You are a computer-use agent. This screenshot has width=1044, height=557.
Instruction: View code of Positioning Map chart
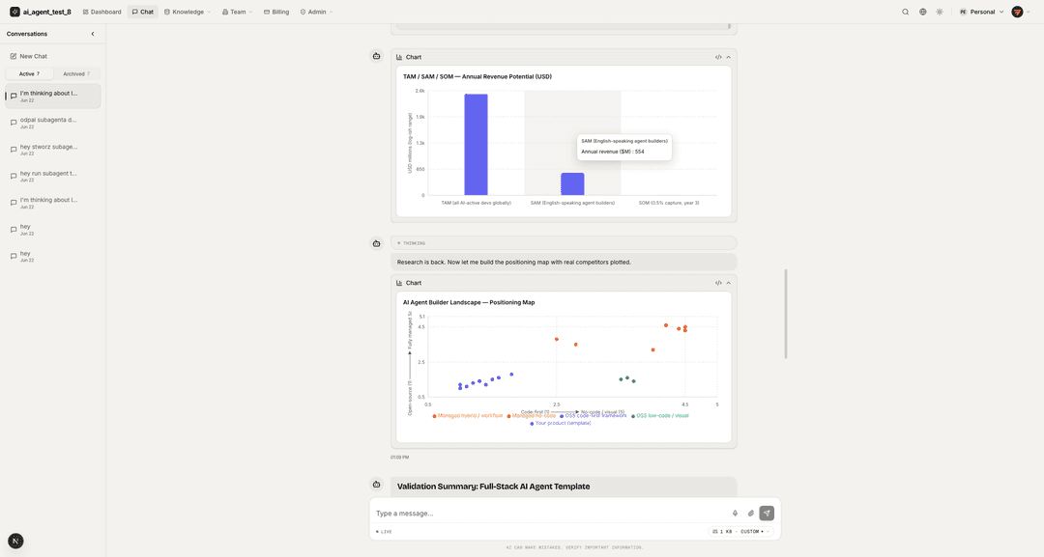tap(717, 283)
